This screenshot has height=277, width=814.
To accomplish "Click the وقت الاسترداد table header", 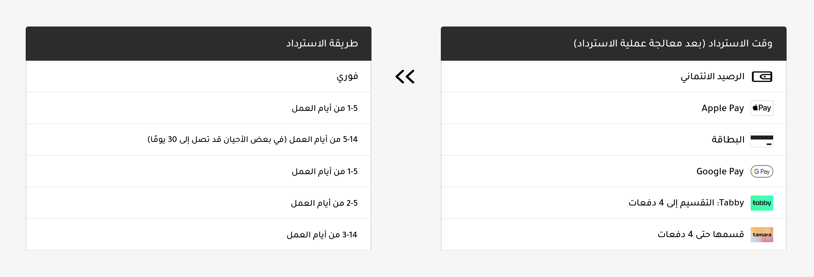I will 614,44.
